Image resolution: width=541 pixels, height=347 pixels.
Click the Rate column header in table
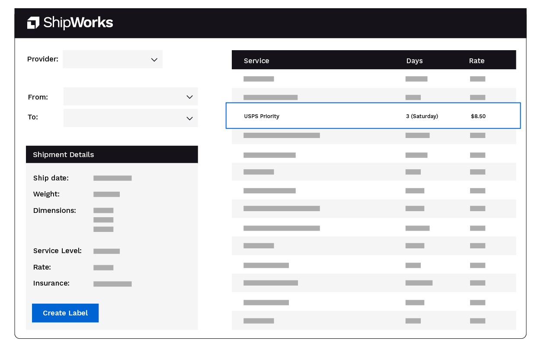coord(477,61)
